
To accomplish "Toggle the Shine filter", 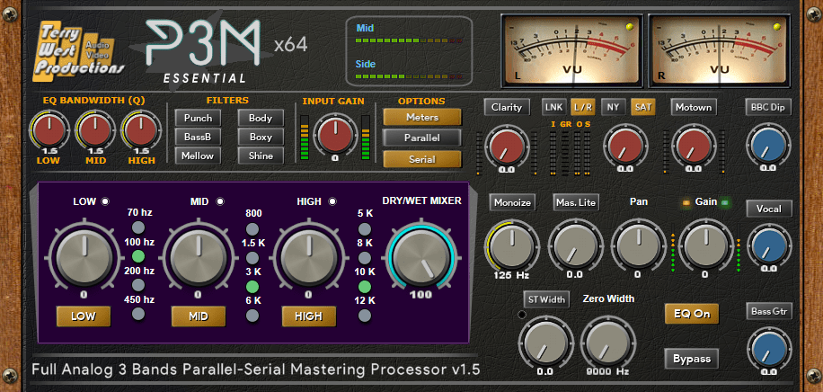I will (x=261, y=156).
